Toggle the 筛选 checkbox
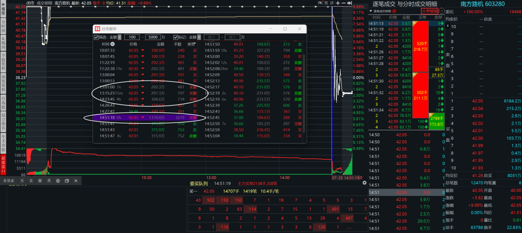Screen dimensions: 522x233 click(x=96, y=37)
